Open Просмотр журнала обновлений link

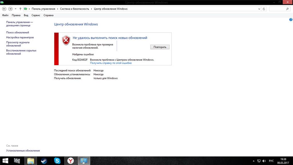[18, 44]
